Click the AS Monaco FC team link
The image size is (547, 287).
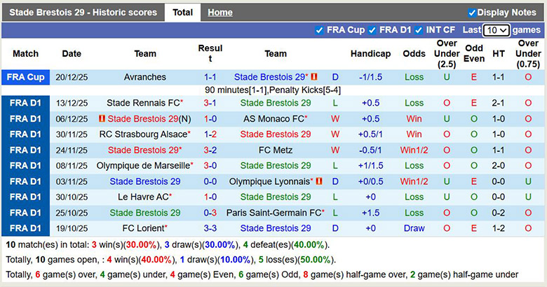click(x=273, y=119)
